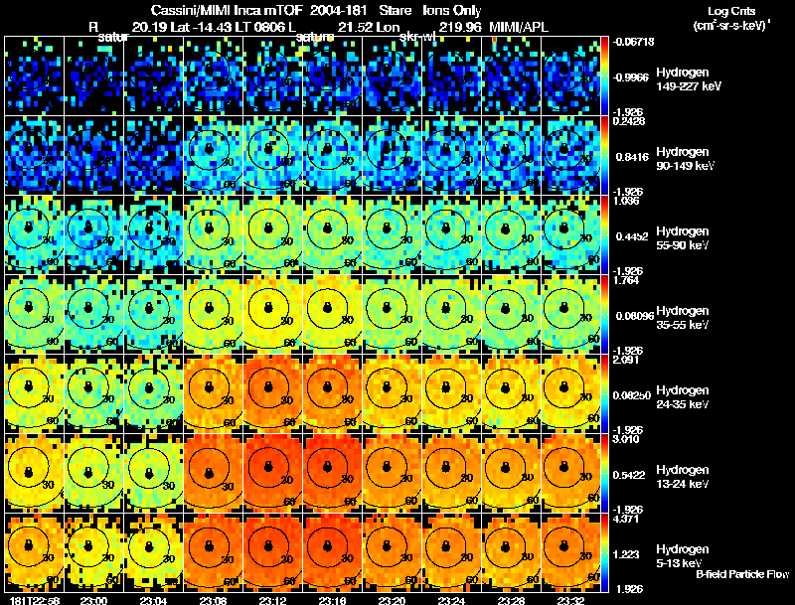Image resolution: width=795 pixels, height=605 pixels.
Task: Open the 55-90 keV image at 23:04
Action: click(154, 234)
